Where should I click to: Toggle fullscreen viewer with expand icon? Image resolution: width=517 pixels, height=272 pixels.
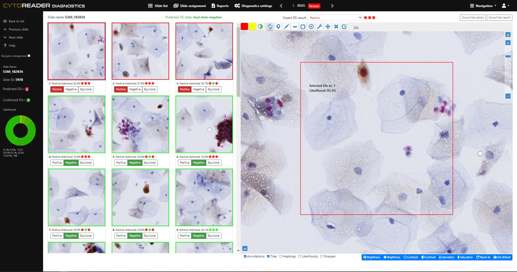508,35
